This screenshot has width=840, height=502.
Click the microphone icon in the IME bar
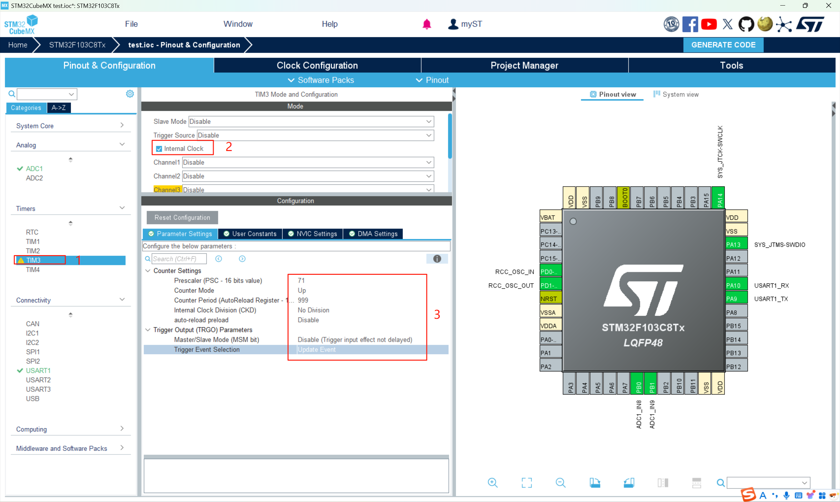[x=786, y=495]
